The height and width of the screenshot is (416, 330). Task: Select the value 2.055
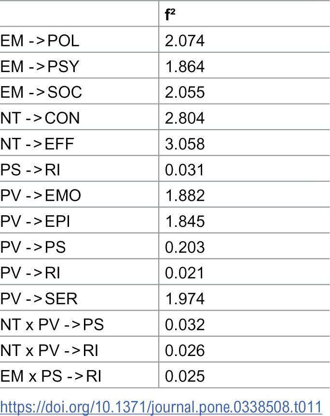click(x=185, y=92)
